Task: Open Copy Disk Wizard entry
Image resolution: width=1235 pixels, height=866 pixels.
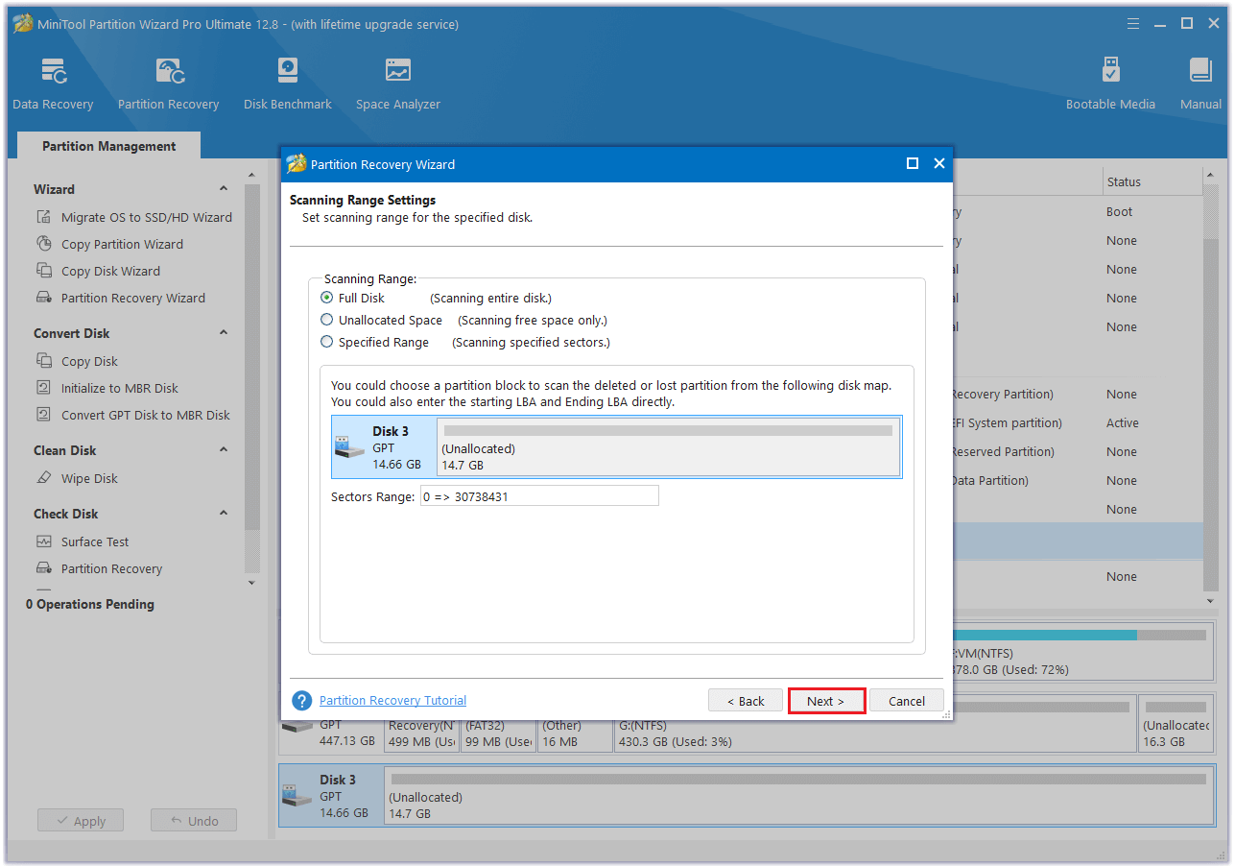Action: pyautogui.click(x=110, y=271)
